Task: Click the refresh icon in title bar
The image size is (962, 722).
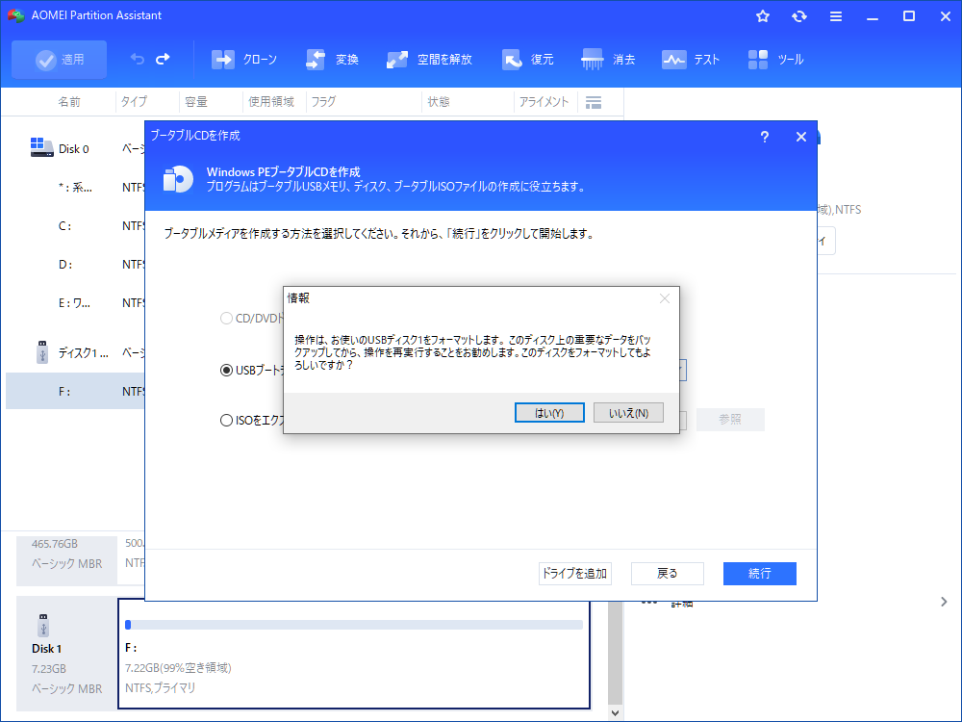Action: (798, 16)
